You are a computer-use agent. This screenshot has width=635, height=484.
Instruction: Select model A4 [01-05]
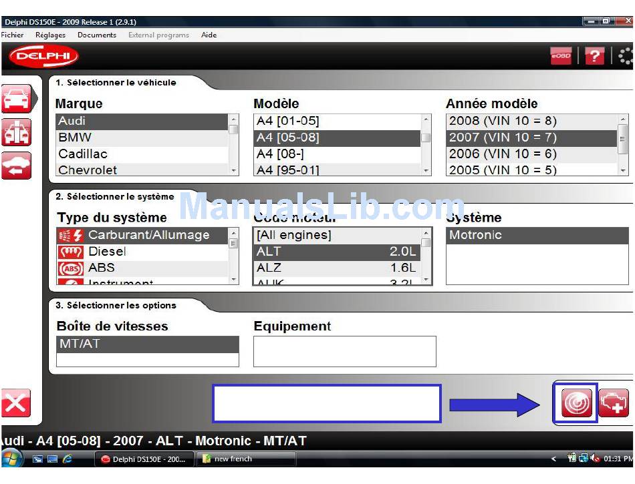click(x=338, y=121)
